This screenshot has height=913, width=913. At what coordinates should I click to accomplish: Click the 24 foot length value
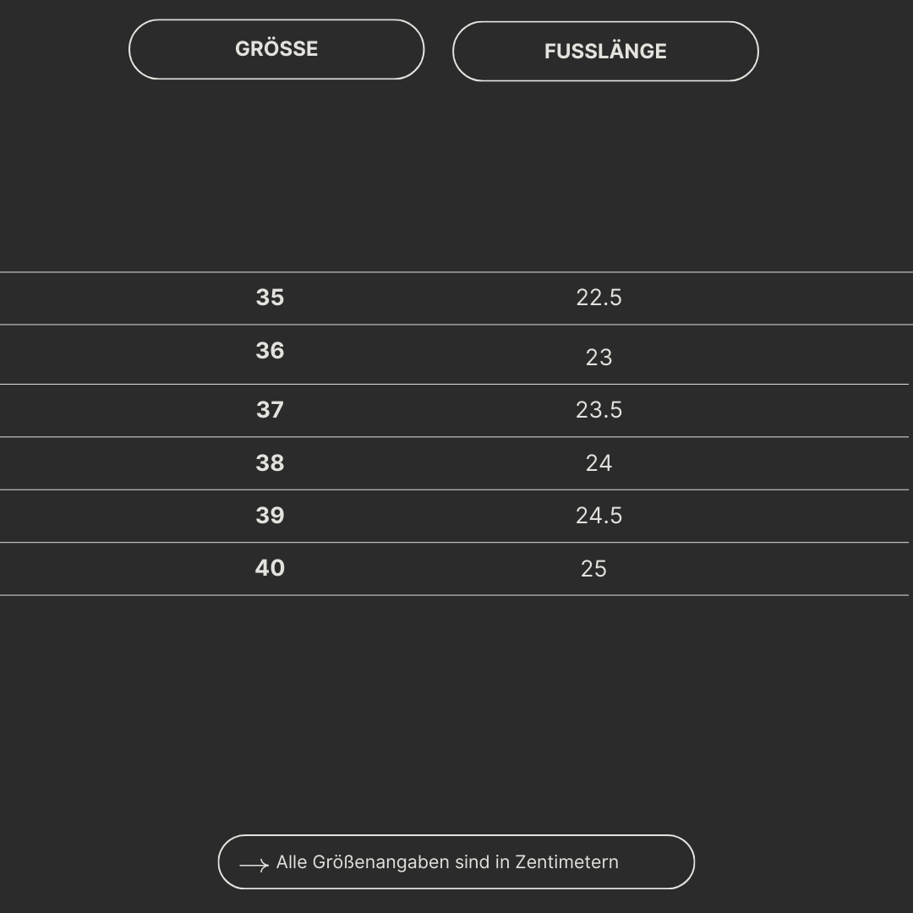pos(599,463)
